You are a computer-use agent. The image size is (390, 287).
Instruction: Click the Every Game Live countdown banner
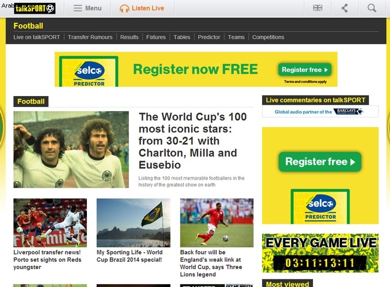click(320, 253)
